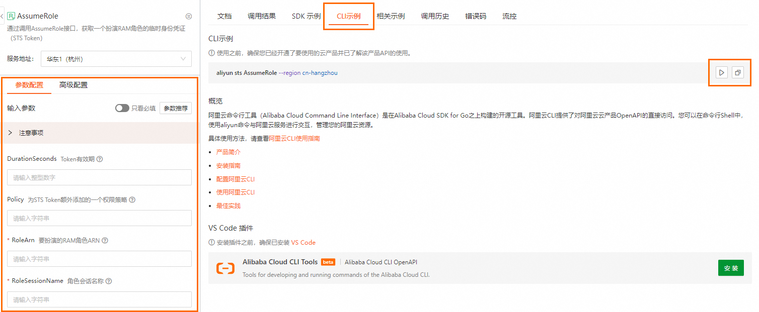Screen dimensions: 759x312
Task: Click help icon next to Policy description
Action: [132, 200]
